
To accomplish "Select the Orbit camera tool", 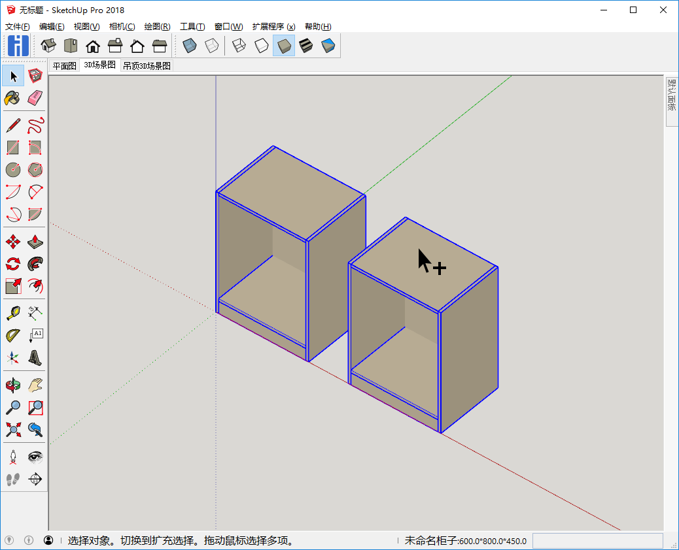I will (x=12, y=385).
